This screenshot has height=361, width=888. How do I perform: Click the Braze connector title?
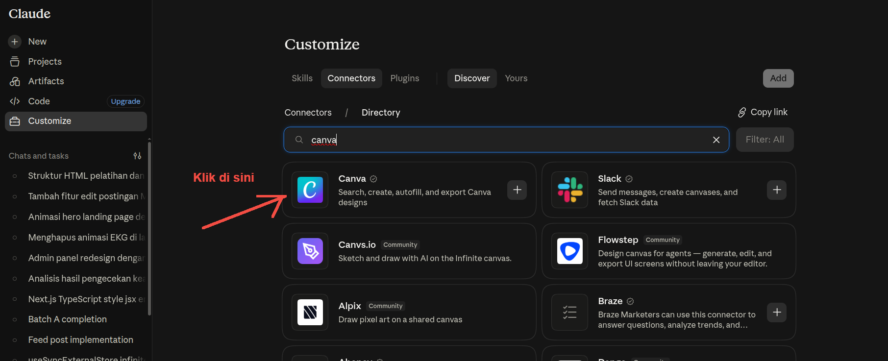pyautogui.click(x=610, y=301)
